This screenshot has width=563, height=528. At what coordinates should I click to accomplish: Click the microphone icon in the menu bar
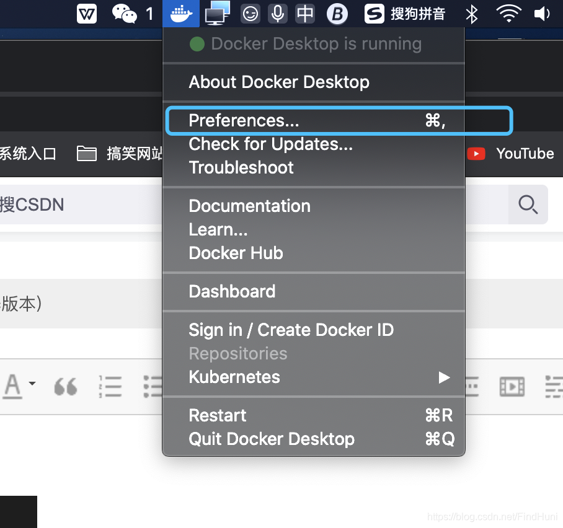click(278, 13)
